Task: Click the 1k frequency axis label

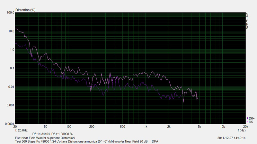Action: [146, 127]
